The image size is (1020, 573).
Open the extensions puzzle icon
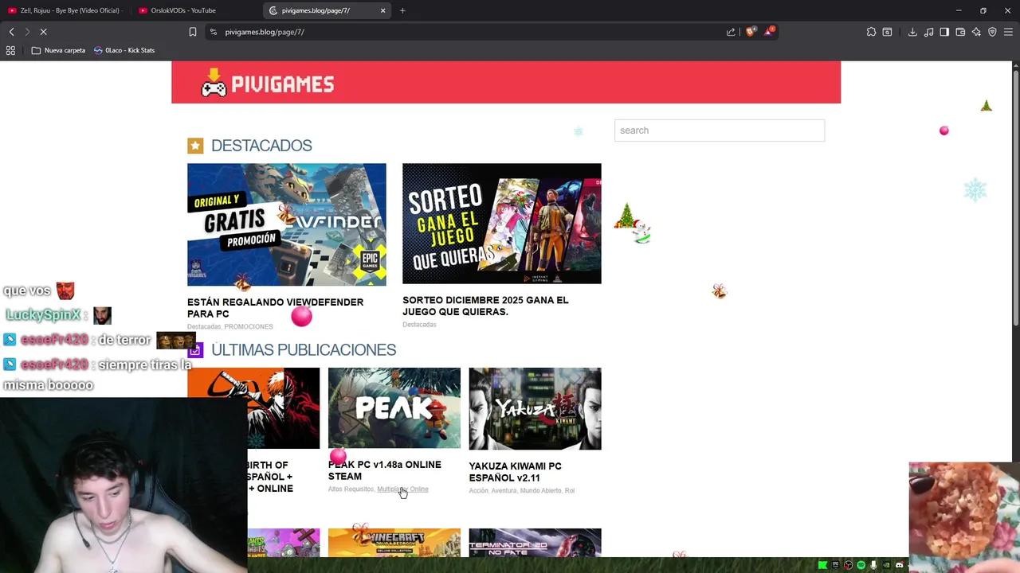tap(871, 32)
